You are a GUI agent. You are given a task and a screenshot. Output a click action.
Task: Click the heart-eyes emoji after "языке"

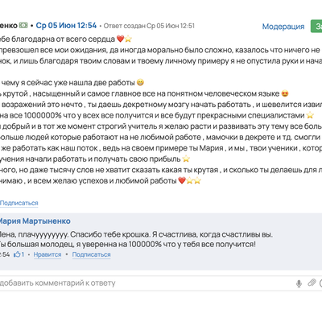[285, 93]
